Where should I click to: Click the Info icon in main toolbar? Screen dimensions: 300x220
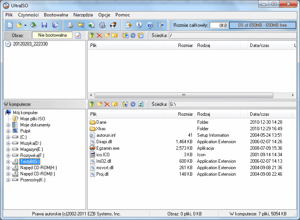click(139, 25)
